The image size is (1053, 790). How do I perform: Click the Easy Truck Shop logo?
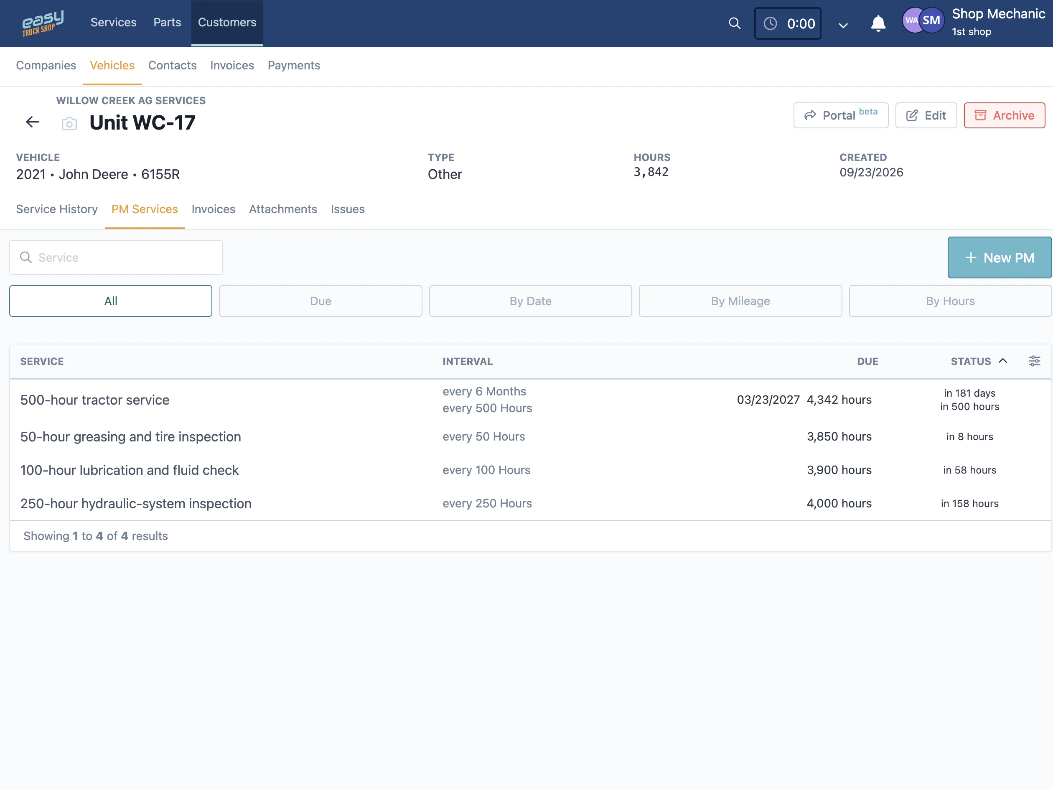click(42, 23)
